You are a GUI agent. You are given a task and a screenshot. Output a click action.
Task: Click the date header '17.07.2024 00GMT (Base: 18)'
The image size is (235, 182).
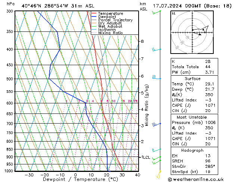pyautogui.click(x=192, y=6)
